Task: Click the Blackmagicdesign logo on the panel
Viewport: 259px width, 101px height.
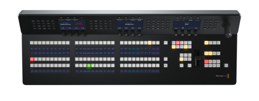Action: pyautogui.click(x=222, y=76)
